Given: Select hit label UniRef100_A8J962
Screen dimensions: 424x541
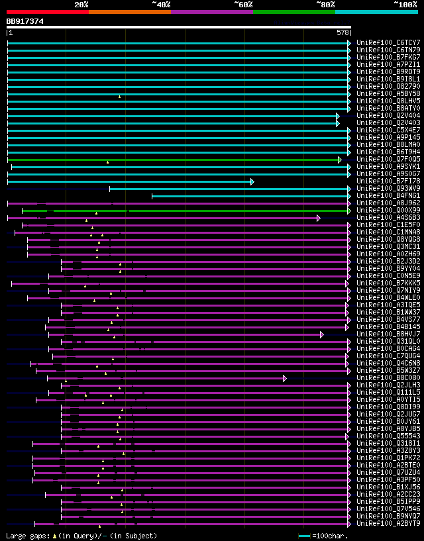Looking at the screenshot, I should pos(388,203).
